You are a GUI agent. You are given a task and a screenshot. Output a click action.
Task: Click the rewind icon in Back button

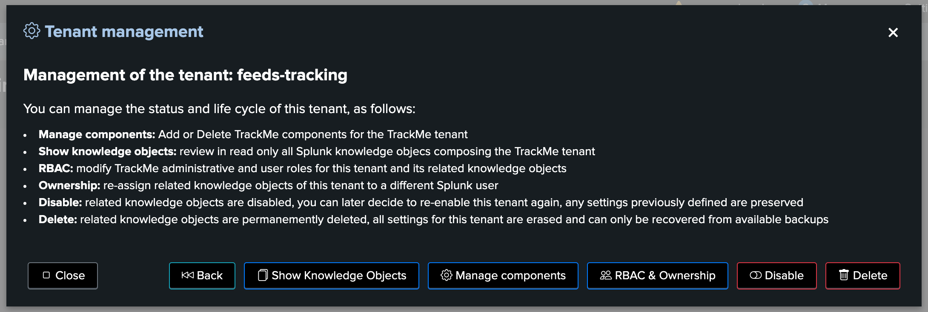tap(187, 275)
